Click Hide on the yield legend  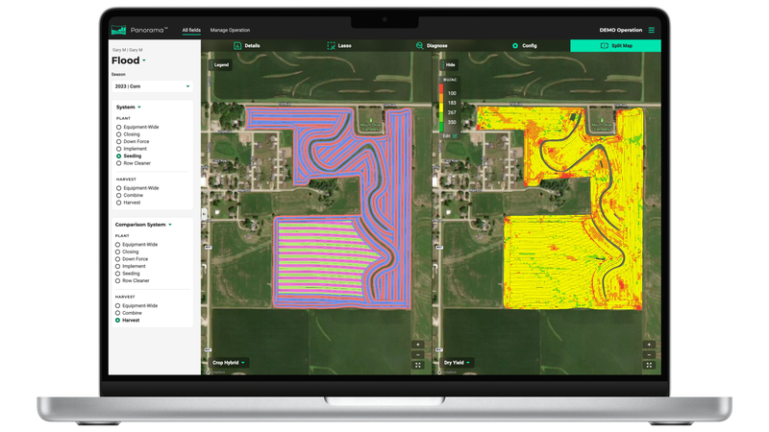pos(449,64)
